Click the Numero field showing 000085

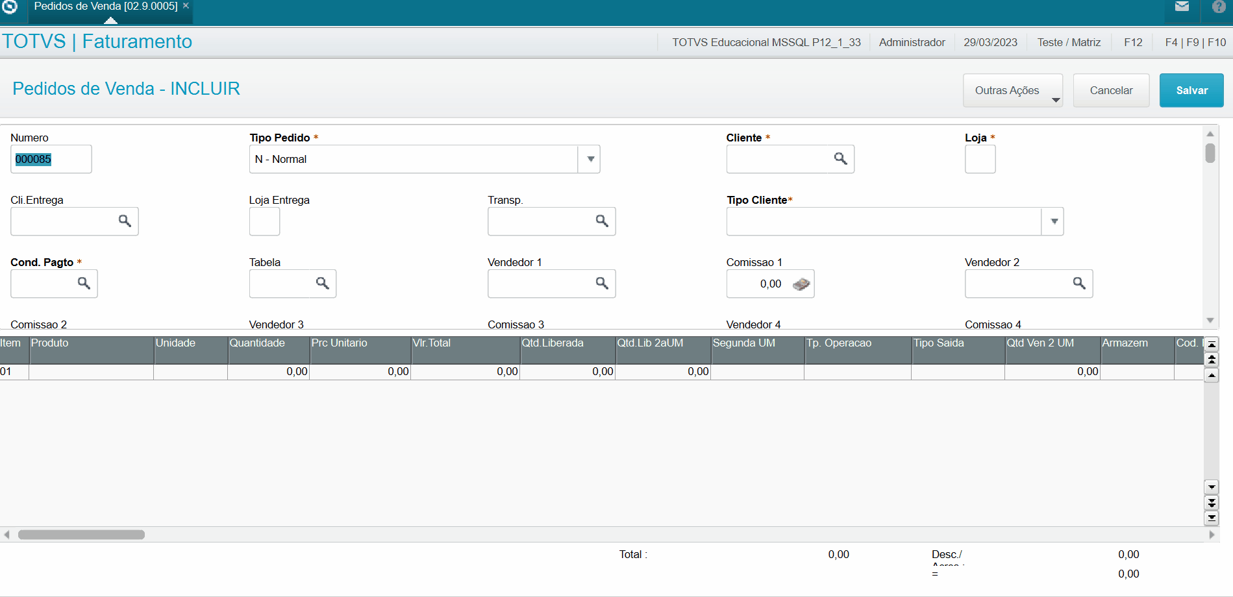(51, 159)
